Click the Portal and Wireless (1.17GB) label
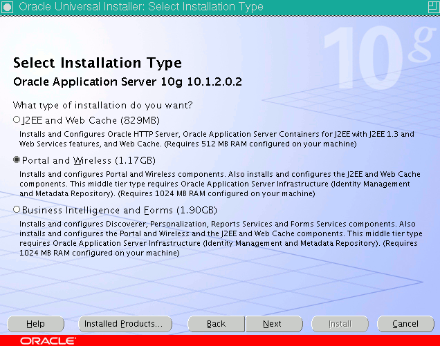This screenshot has height=346, width=440. (89, 160)
